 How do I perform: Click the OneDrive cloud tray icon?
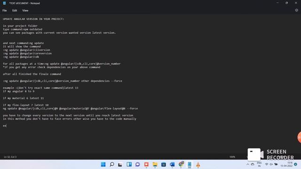[x=253, y=164]
